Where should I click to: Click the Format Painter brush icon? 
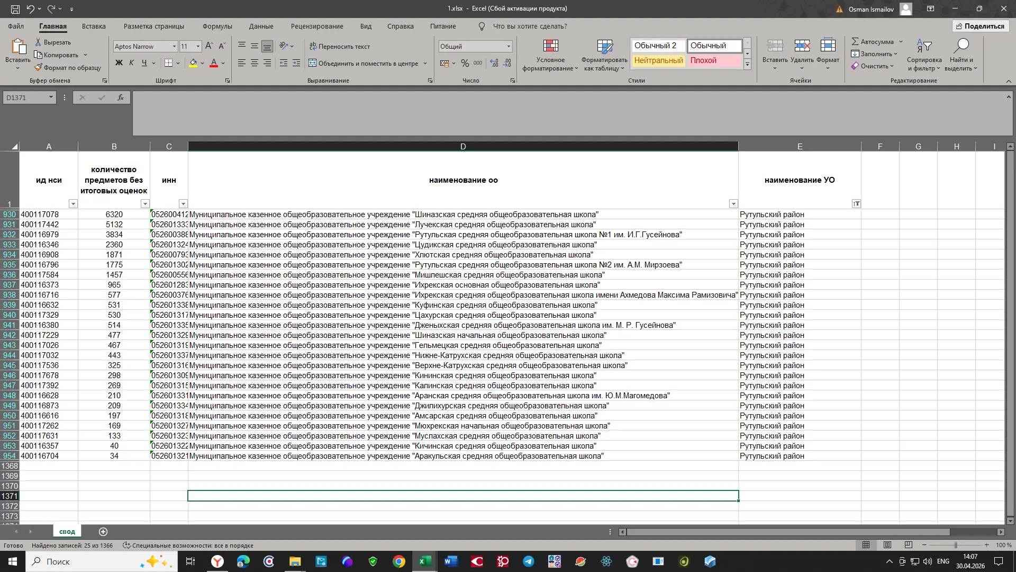click(x=38, y=67)
